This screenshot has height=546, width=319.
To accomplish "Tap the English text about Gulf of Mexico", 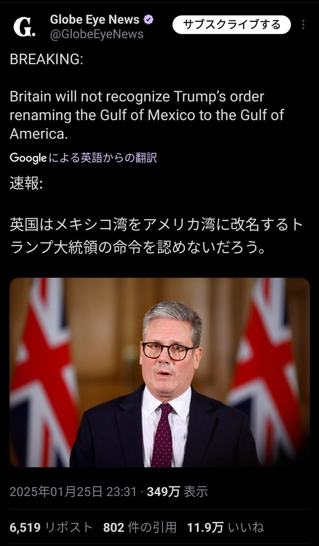I will pos(147,115).
